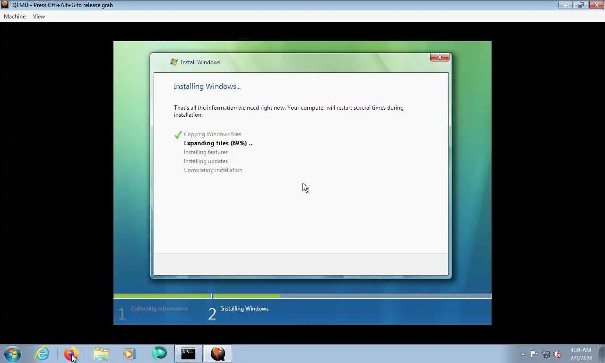The image size is (605, 363).
Task: Click the muted volume tray icon
Action: (558, 354)
